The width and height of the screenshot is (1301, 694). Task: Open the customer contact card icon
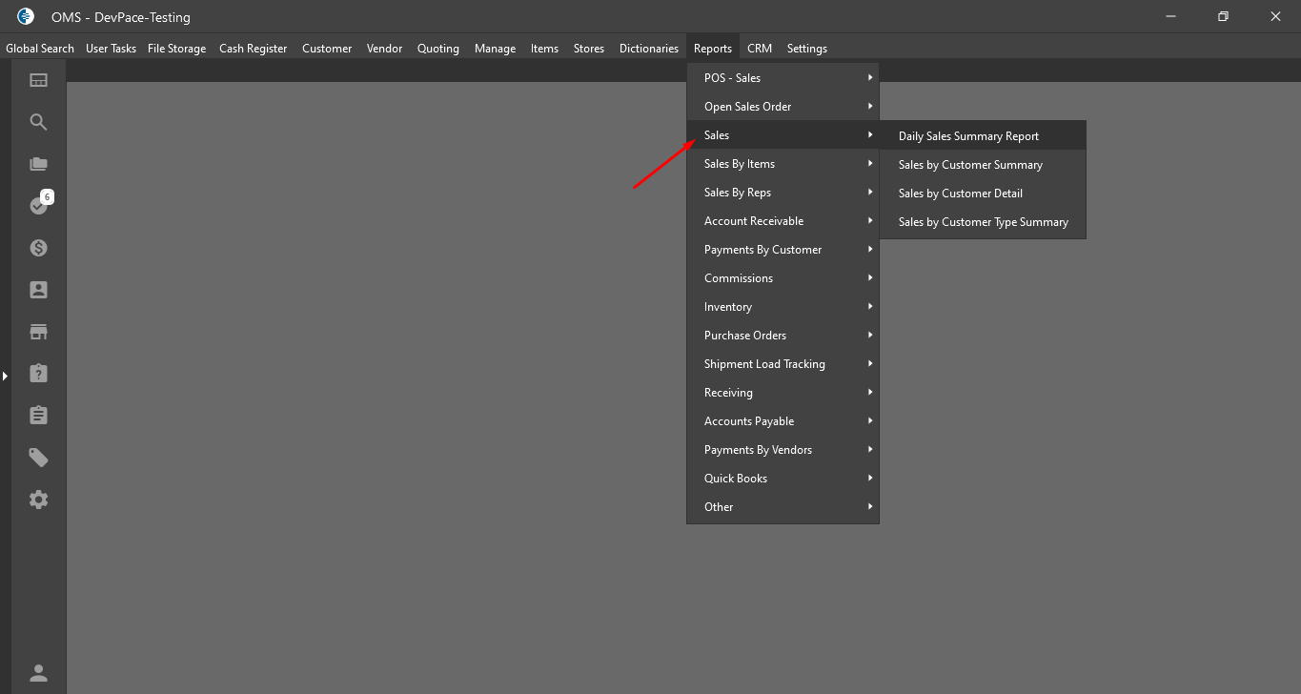pyautogui.click(x=38, y=290)
